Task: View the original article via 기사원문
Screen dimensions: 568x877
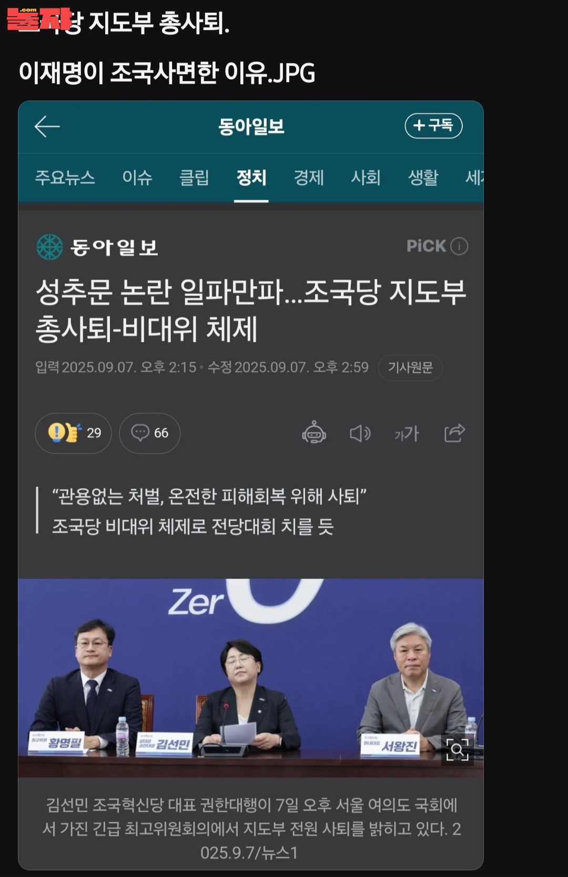Action: click(x=410, y=367)
